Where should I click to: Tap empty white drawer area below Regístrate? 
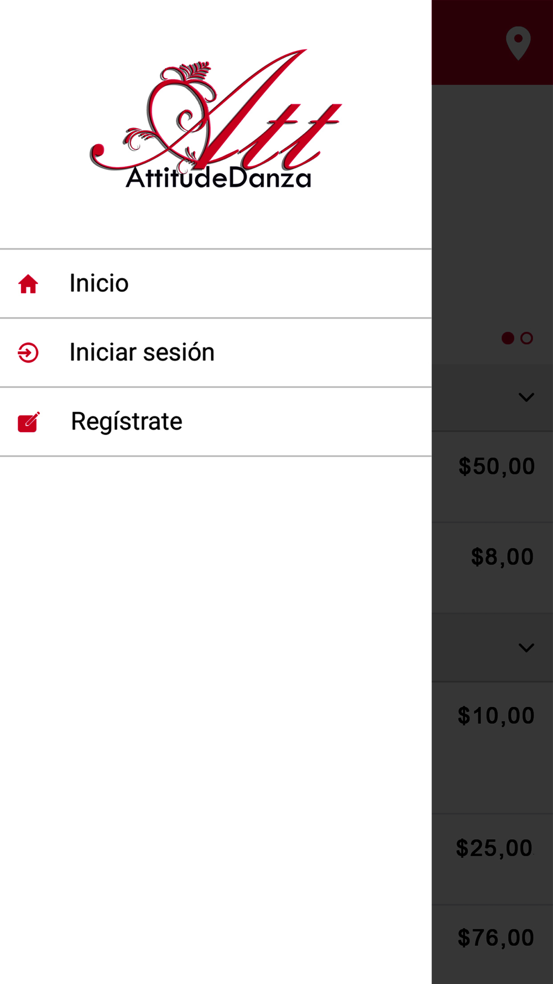pos(216,719)
